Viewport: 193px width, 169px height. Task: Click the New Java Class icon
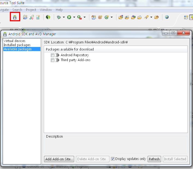coord(107,17)
